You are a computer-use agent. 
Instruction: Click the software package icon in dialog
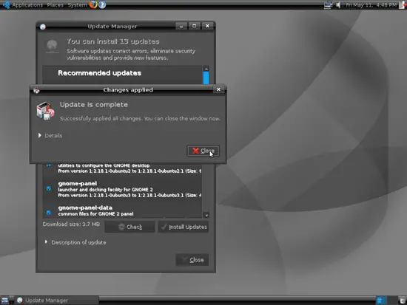45,111
